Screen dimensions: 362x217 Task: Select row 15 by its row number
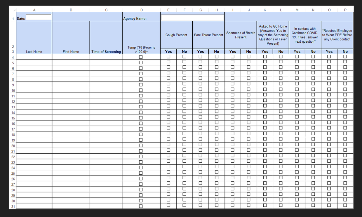(x=13, y=118)
